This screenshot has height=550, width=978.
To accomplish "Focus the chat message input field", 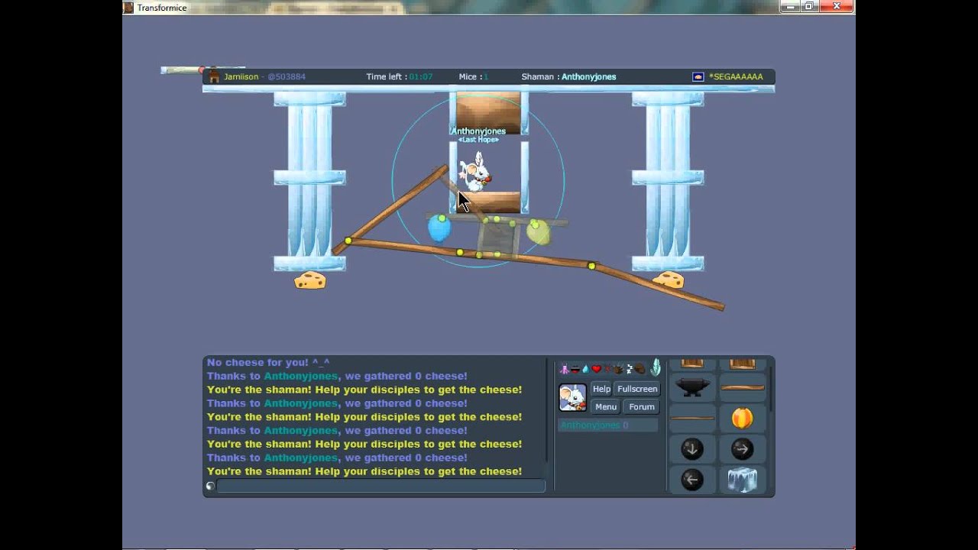I will pos(381,486).
